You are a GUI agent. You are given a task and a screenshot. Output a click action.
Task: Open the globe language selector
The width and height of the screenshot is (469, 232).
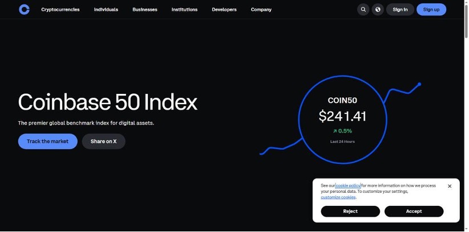point(378,10)
